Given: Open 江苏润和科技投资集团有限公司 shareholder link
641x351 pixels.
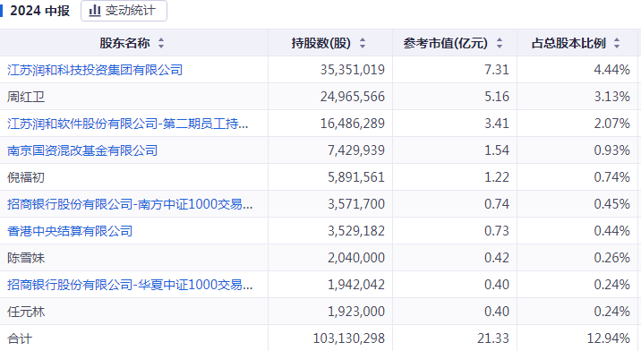Looking at the screenshot, I should (95, 70).
